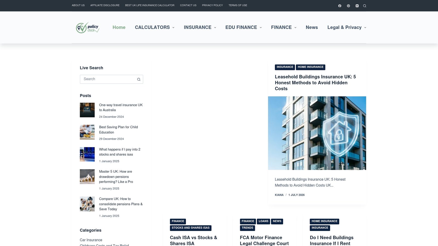Open 'Master 5 UK' drawdown pensions post
The width and height of the screenshot is (438, 246).
pos(116,177)
